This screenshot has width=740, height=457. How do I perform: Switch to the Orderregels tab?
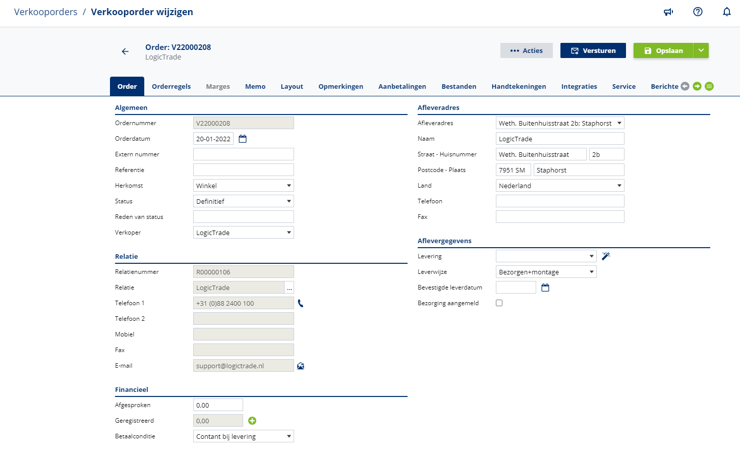(x=171, y=86)
